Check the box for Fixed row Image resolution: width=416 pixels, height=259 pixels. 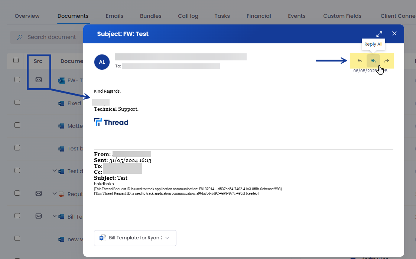pyautogui.click(x=17, y=102)
